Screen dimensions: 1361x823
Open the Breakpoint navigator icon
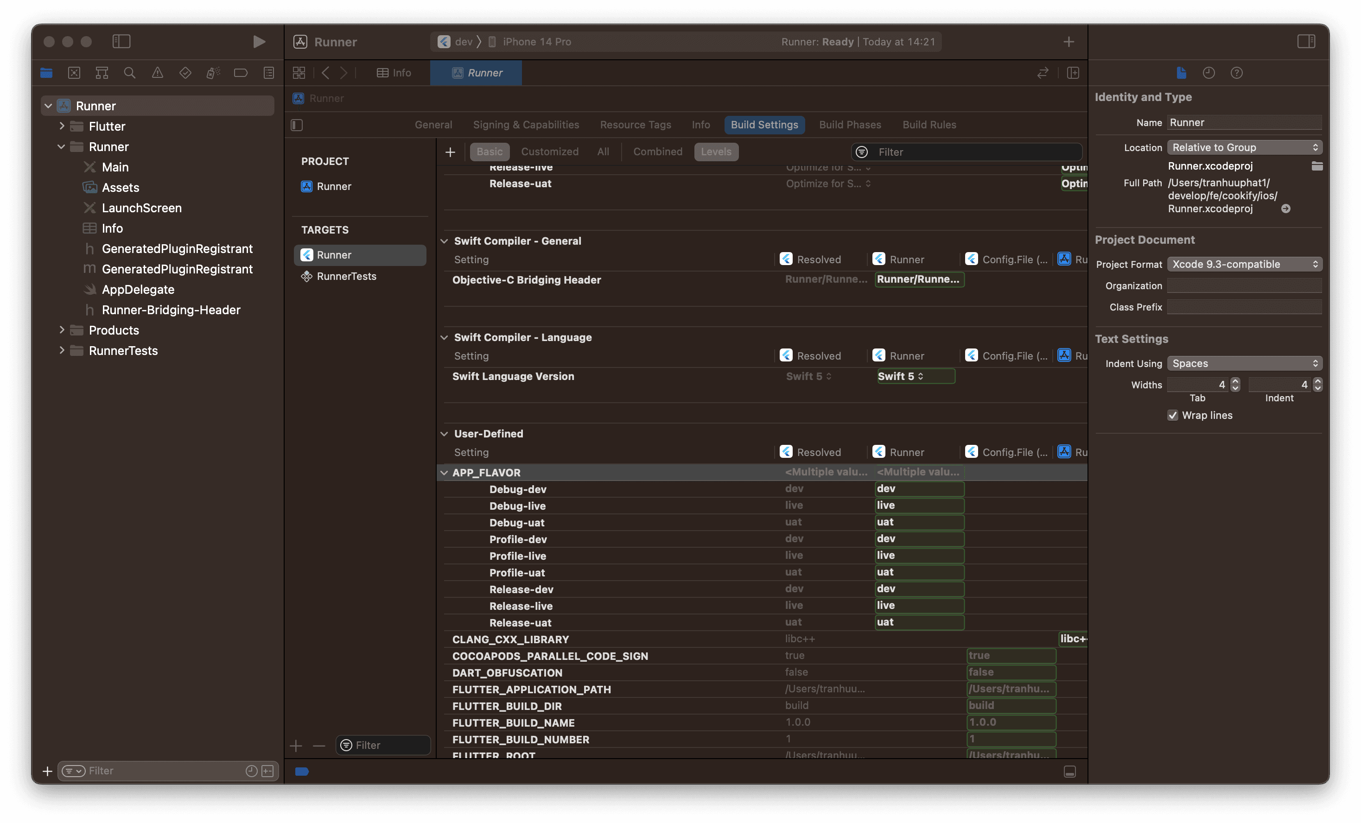(x=241, y=72)
